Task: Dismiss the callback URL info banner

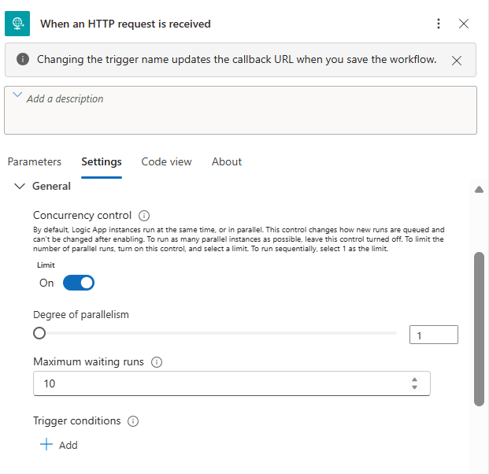Action: point(457,60)
